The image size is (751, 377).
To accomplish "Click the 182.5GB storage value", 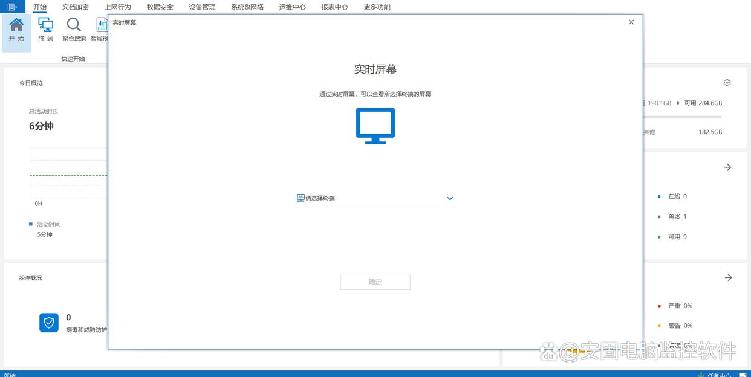I will pyautogui.click(x=710, y=132).
